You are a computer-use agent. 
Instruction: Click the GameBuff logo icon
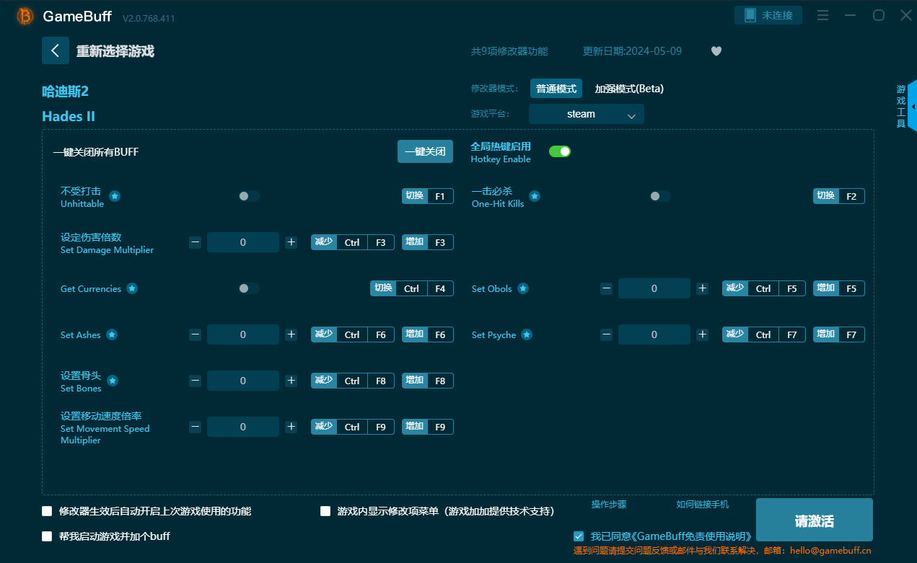[x=25, y=16]
